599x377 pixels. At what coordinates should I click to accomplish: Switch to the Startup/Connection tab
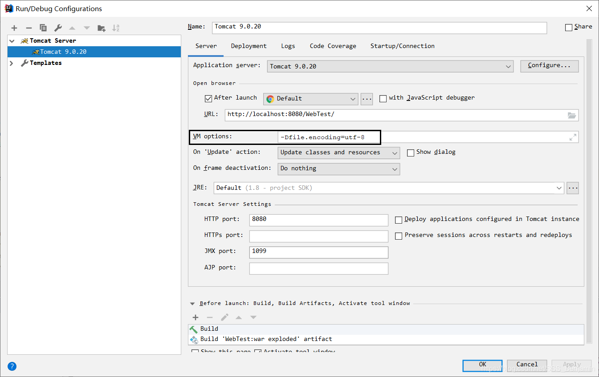pos(402,46)
